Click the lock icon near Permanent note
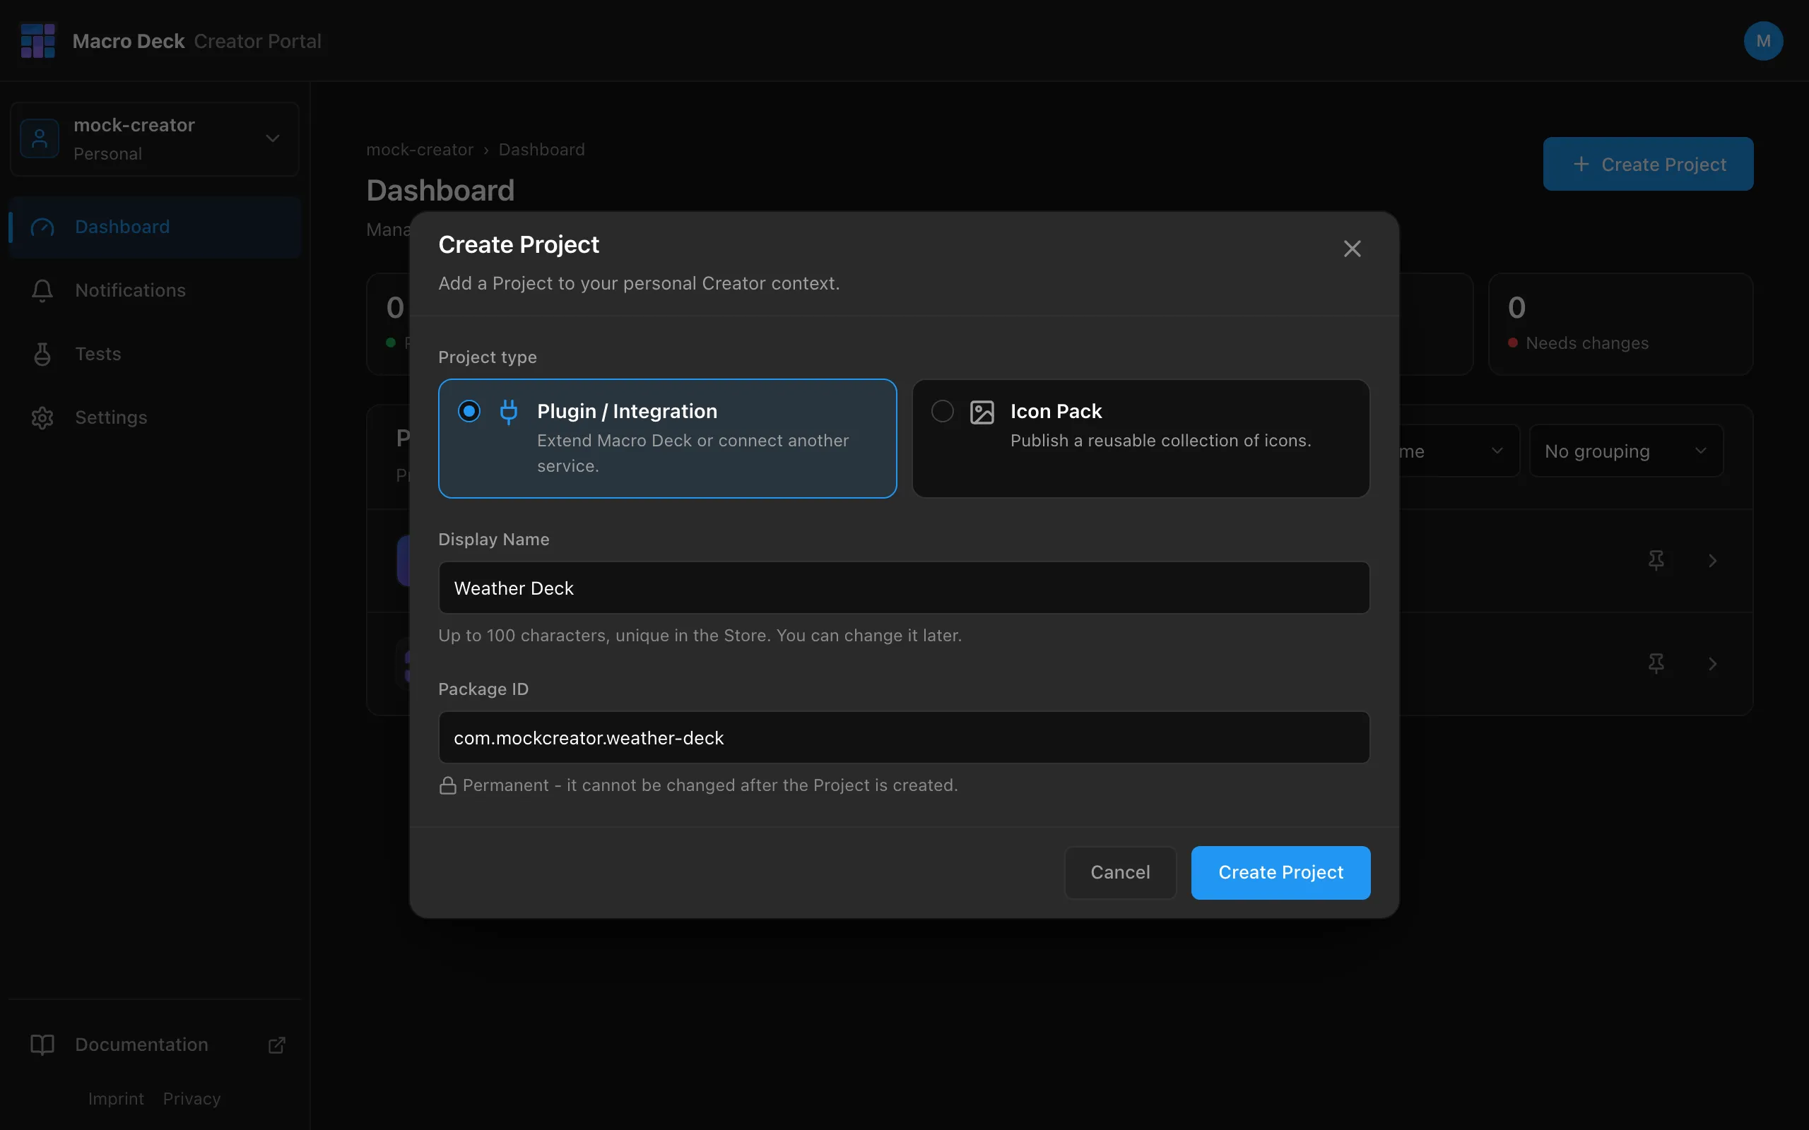This screenshot has height=1130, width=1809. click(447, 785)
